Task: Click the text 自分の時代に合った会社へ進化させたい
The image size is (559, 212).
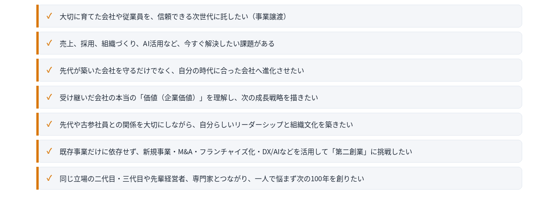Action: [241, 70]
